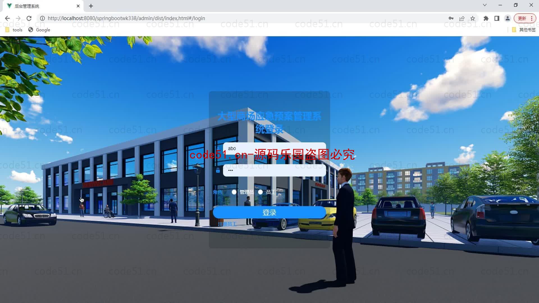Click the browser bookmark star icon

pos(474,18)
